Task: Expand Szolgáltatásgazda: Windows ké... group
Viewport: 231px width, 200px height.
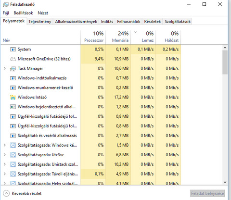Action: pyautogui.click(x=5, y=145)
